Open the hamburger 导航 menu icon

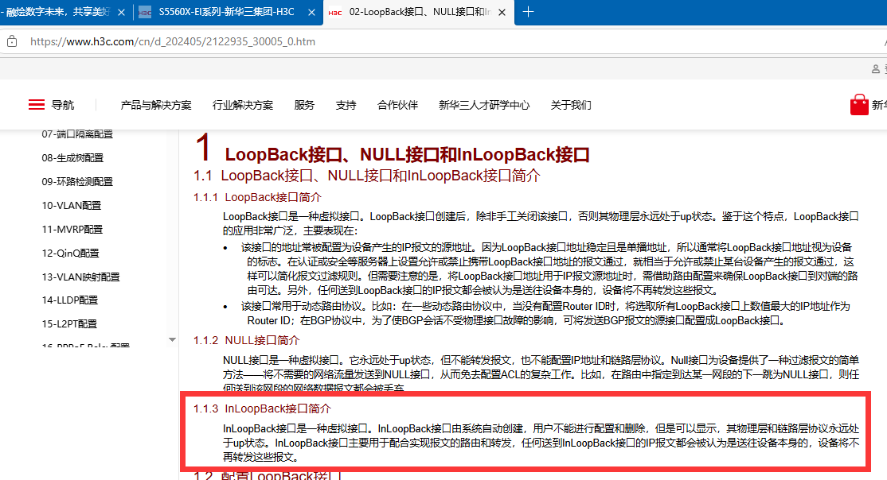click(x=36, y=104)
